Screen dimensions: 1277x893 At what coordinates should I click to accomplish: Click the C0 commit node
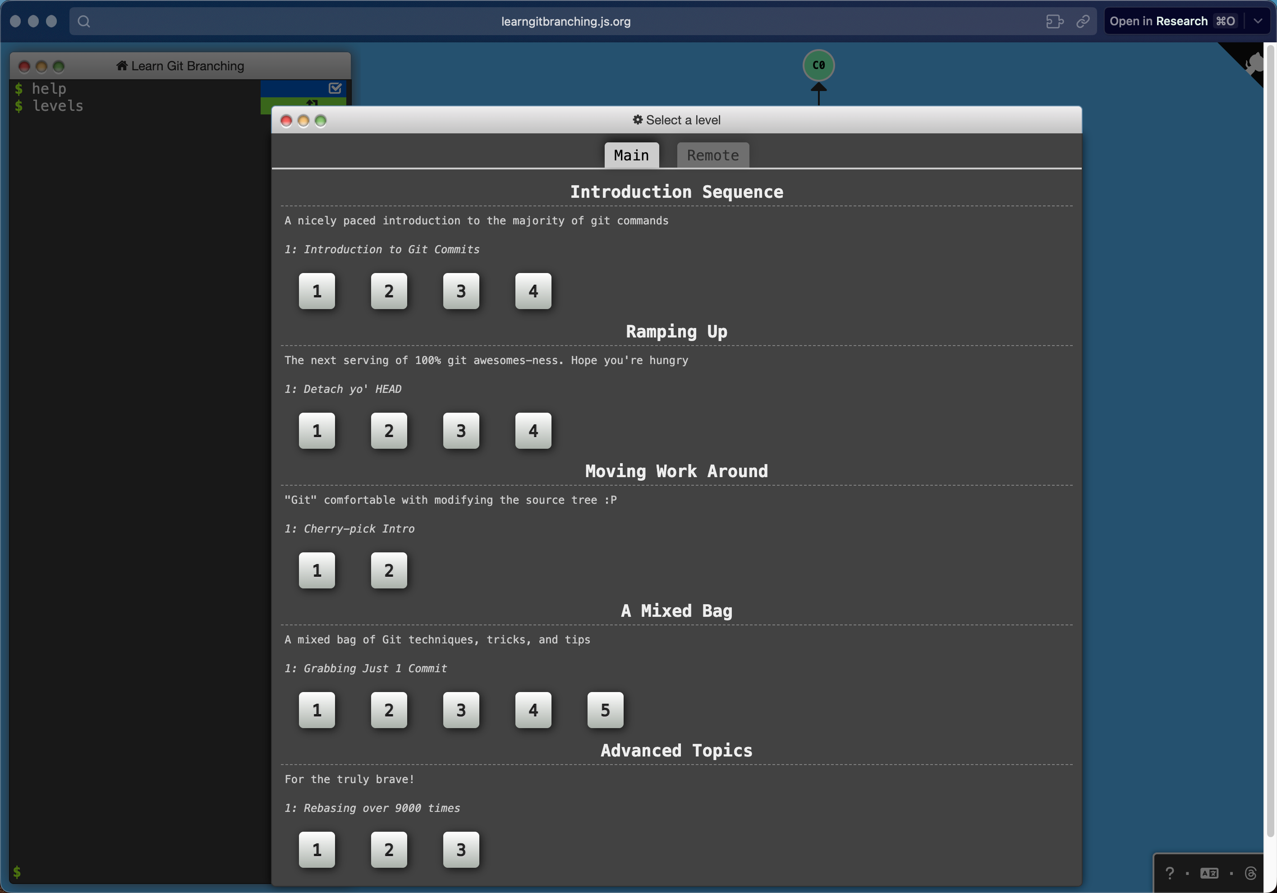tap(818, 65)
